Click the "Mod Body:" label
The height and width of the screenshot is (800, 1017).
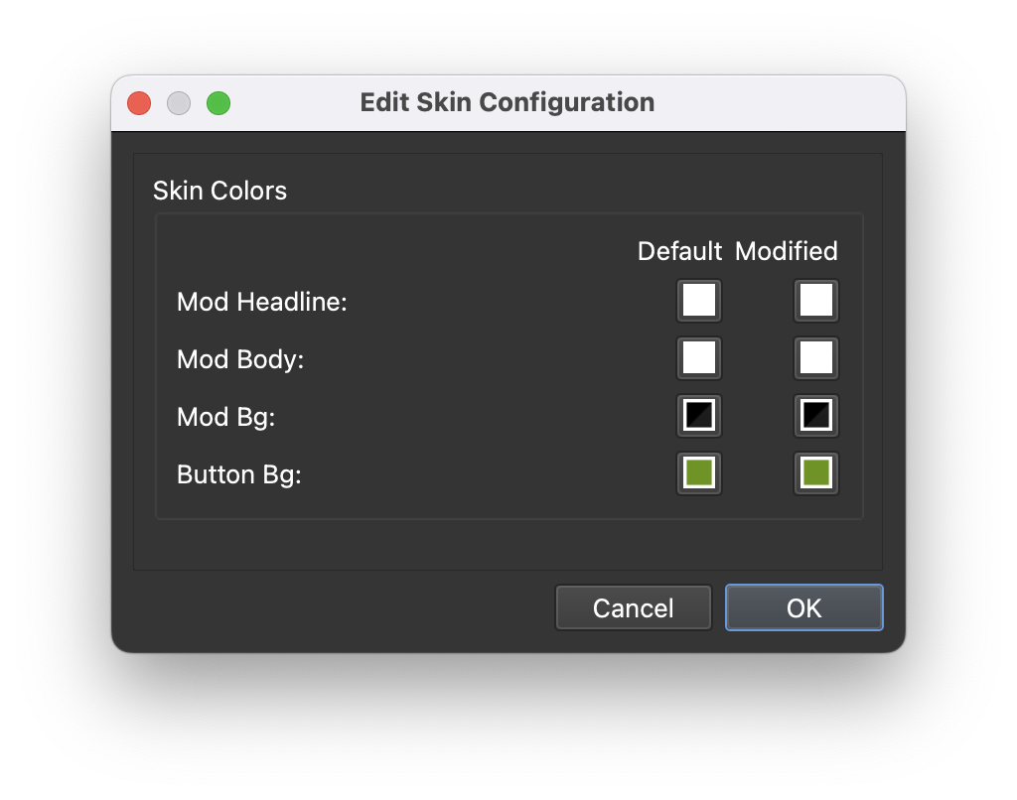240,359
